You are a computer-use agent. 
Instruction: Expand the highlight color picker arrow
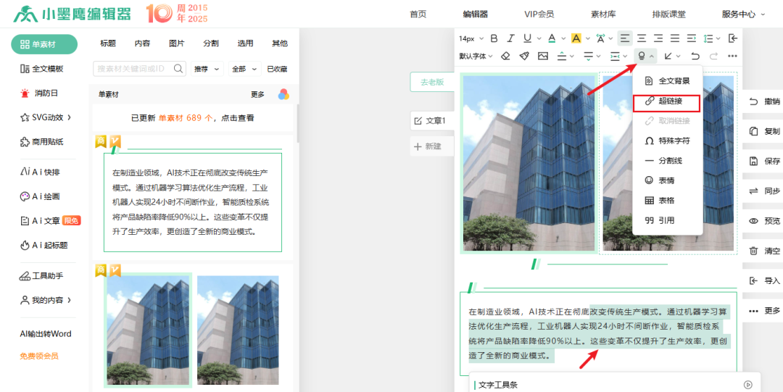tap(588, 38)
